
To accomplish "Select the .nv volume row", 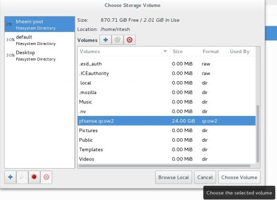I will 166,111.
